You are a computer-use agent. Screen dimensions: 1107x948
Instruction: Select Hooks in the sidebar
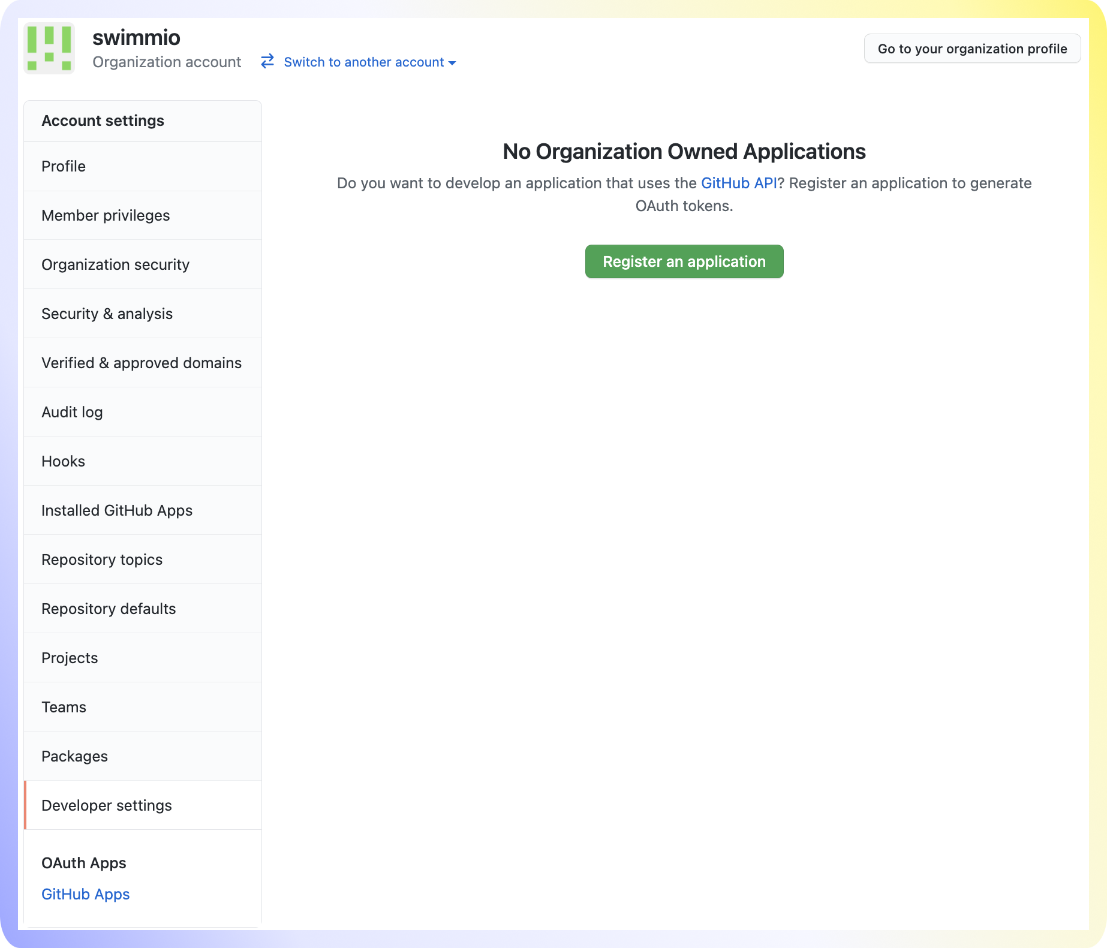point(143,461)
